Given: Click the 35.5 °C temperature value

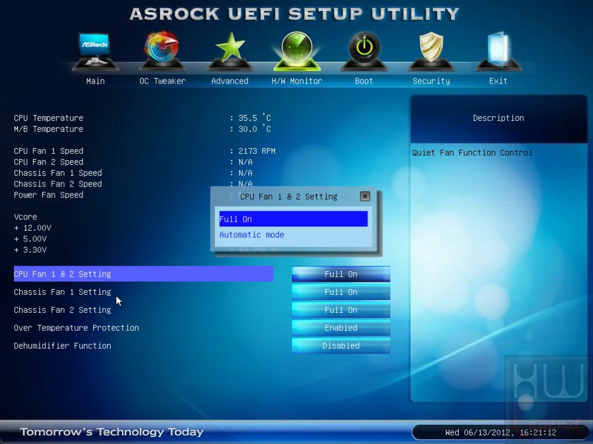Looking at the screenshot, I should (255, 118).
